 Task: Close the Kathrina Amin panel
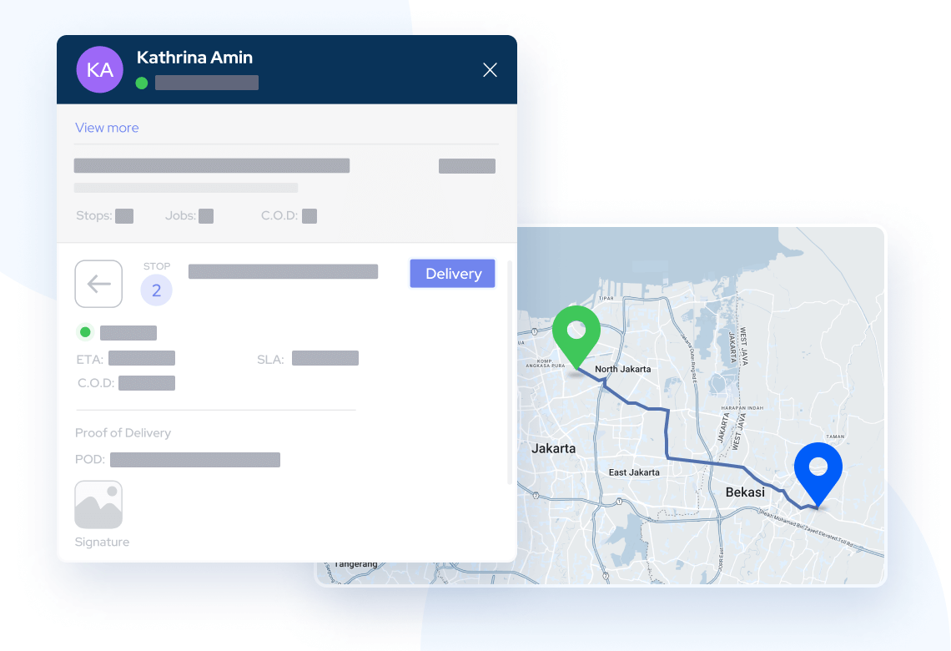[x=490, y=70]
